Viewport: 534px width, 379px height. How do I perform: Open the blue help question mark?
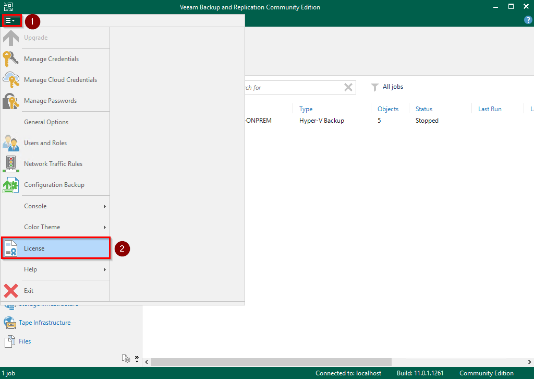(x=528, y=20)
